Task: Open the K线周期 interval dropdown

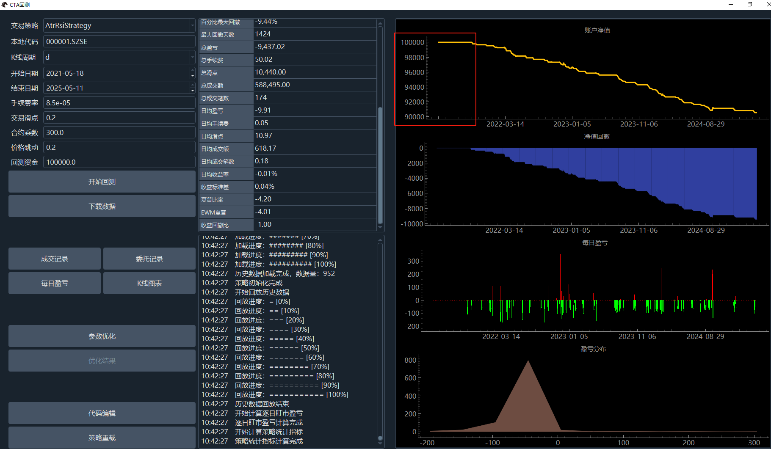Action: pyautogui.click(x=192, y=57)
